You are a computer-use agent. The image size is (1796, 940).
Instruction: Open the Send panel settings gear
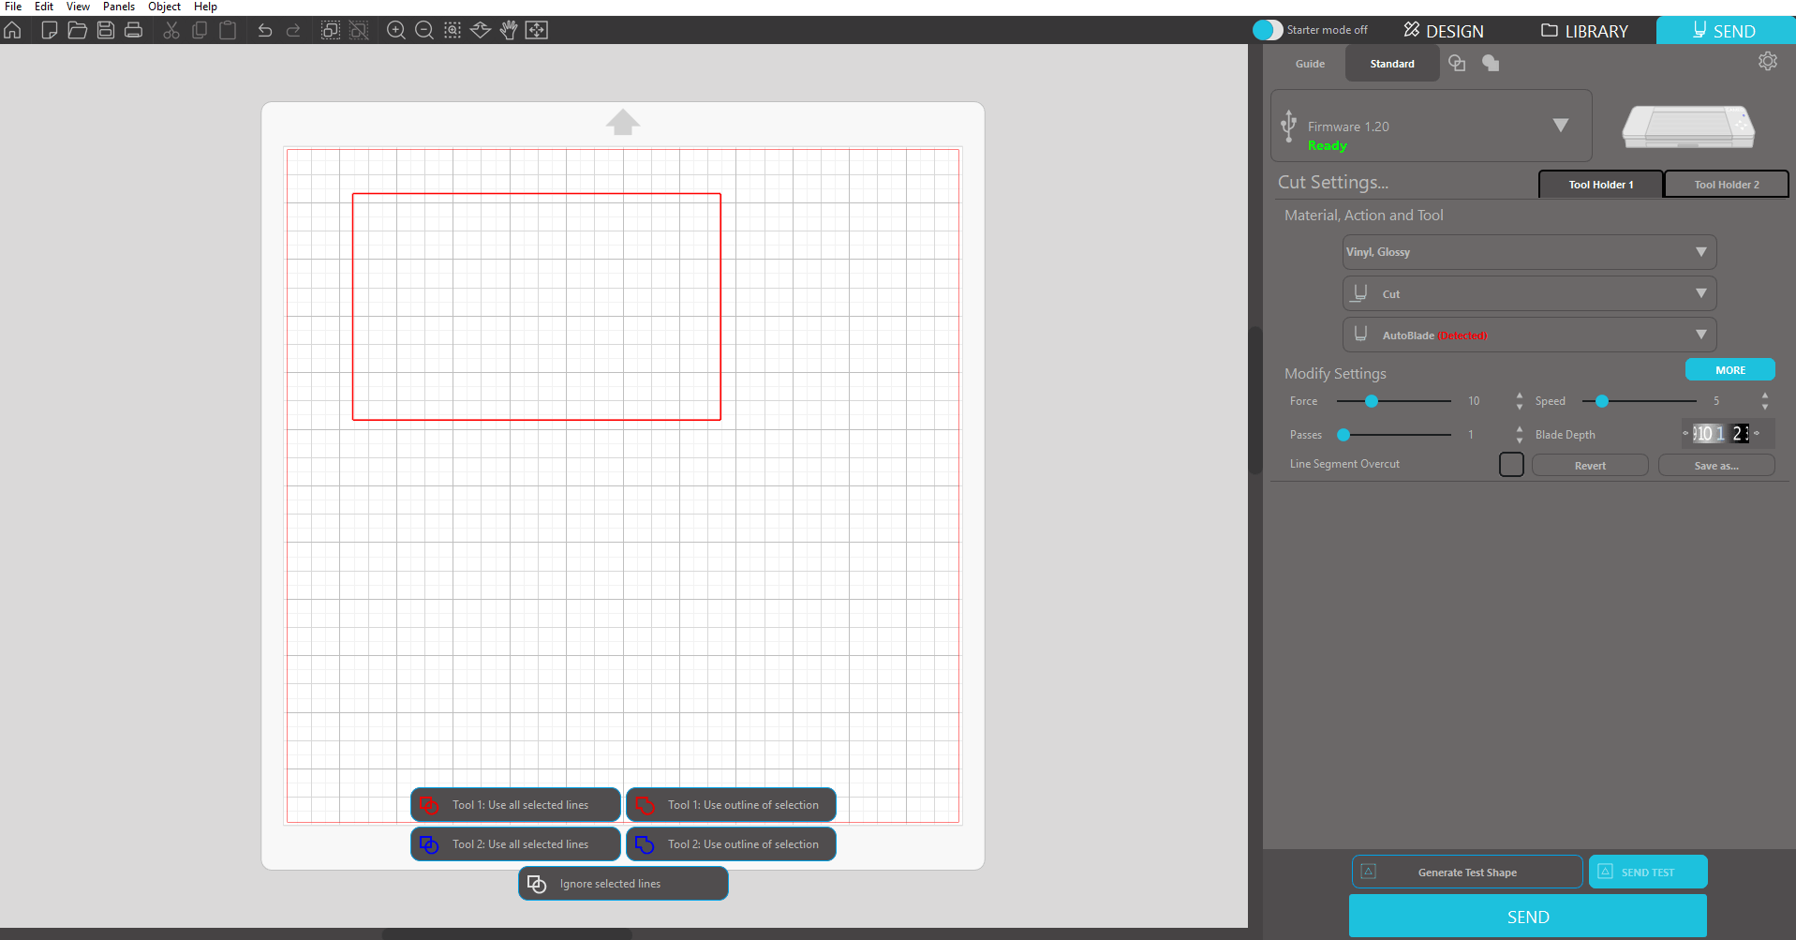pyautogui.click(x=1768, y=60)
